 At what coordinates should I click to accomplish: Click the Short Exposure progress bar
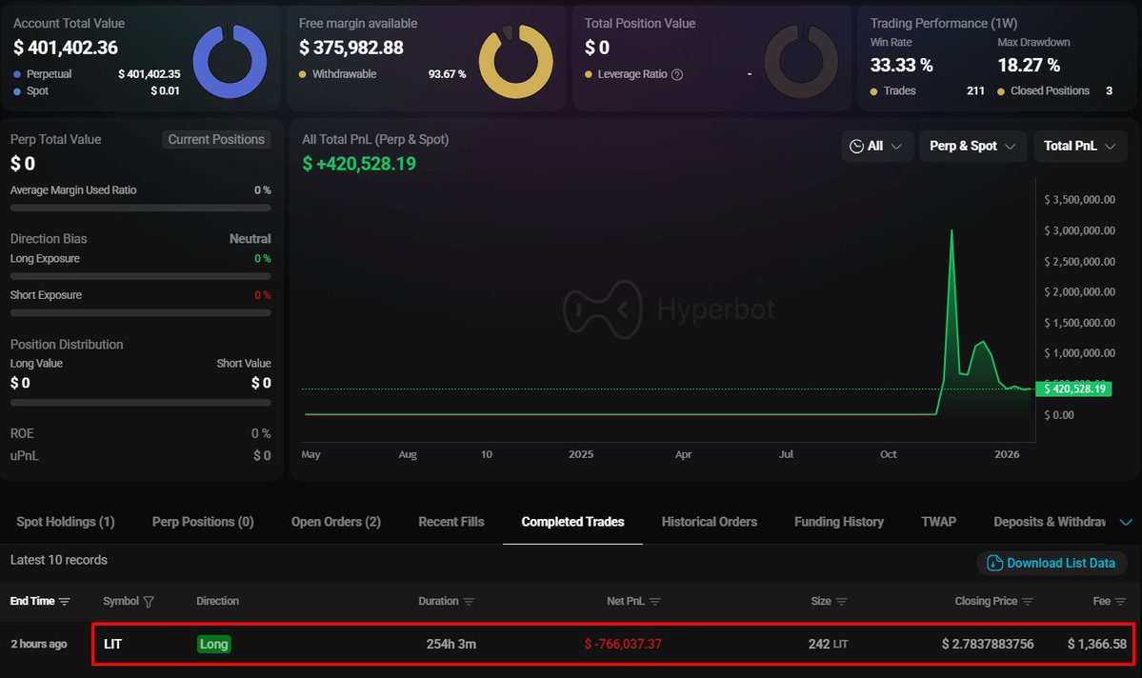(x=141, y=313)
